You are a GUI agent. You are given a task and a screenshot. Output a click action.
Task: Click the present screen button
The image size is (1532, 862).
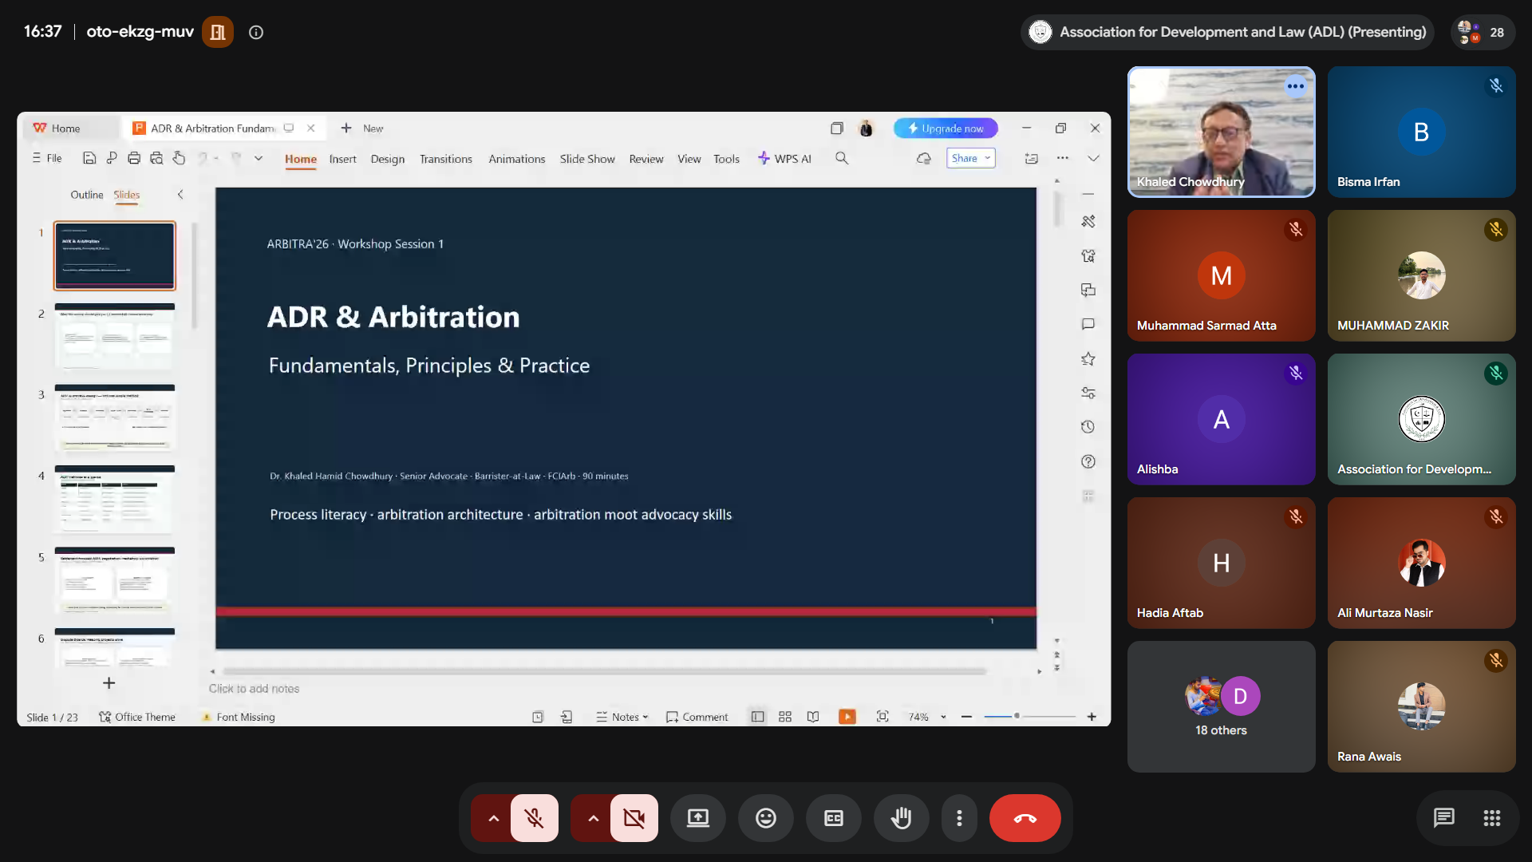coord(698,818)
